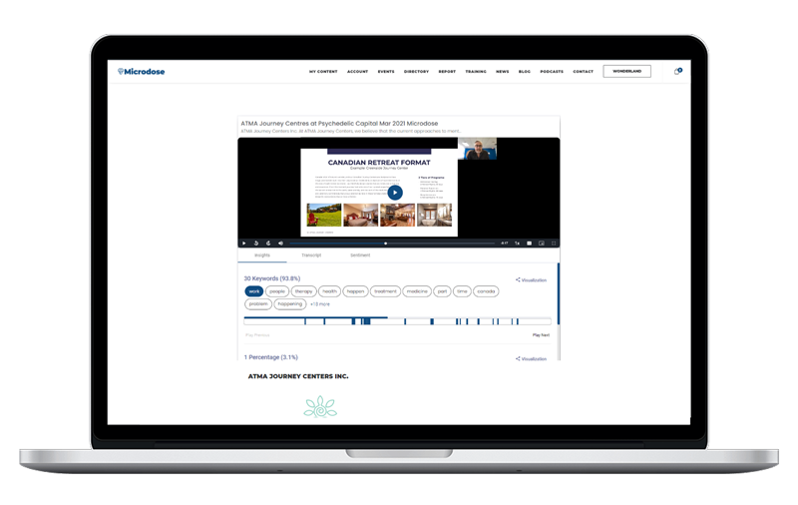Click the Play Next link
Screen dimensions: 798x505
pos(541,335)
